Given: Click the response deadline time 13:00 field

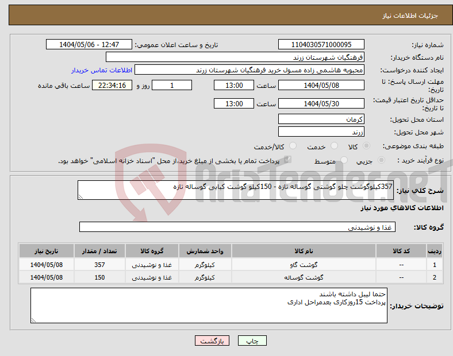Looking at the screenshot, I should coord(234,86).
